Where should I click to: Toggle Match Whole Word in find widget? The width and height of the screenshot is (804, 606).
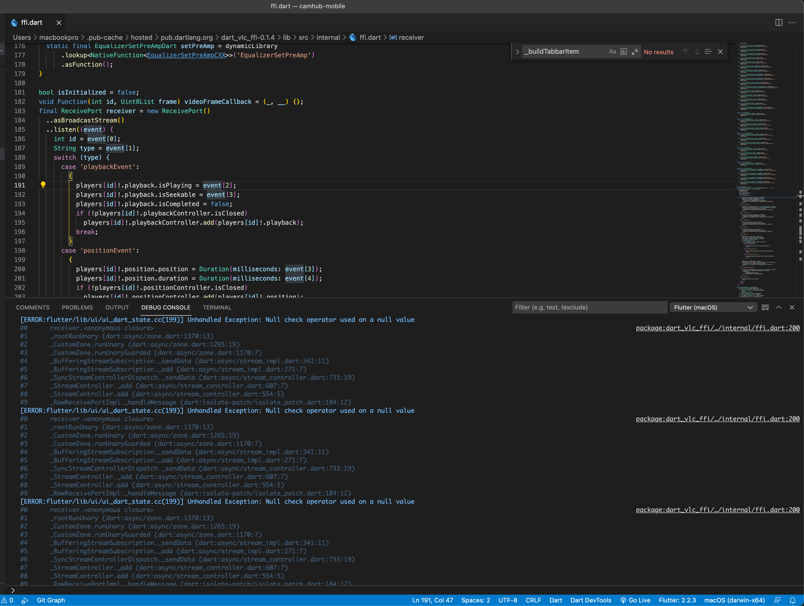point(623,52)
